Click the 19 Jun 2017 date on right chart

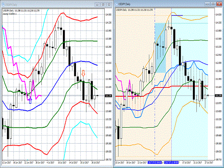pos(131,163)
